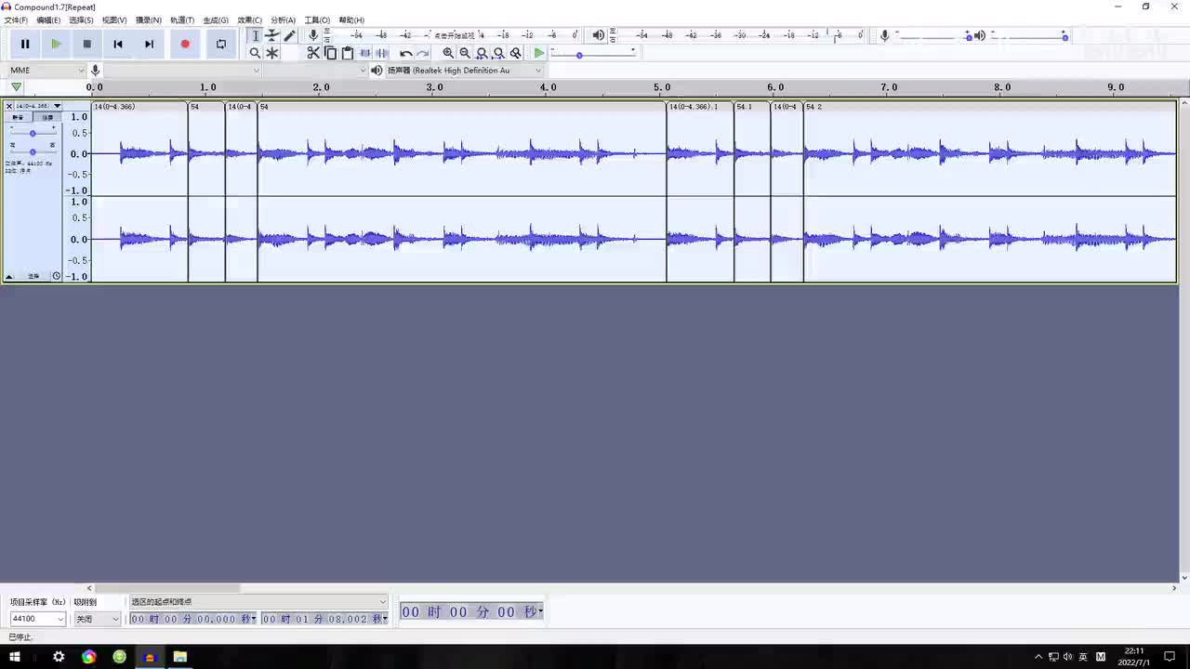Undo the last action
This screenshot has height=669, width=1190.
pos(405,53)
